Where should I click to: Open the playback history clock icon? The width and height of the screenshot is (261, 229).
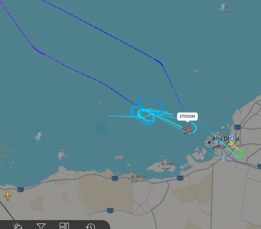click(90, 226)
